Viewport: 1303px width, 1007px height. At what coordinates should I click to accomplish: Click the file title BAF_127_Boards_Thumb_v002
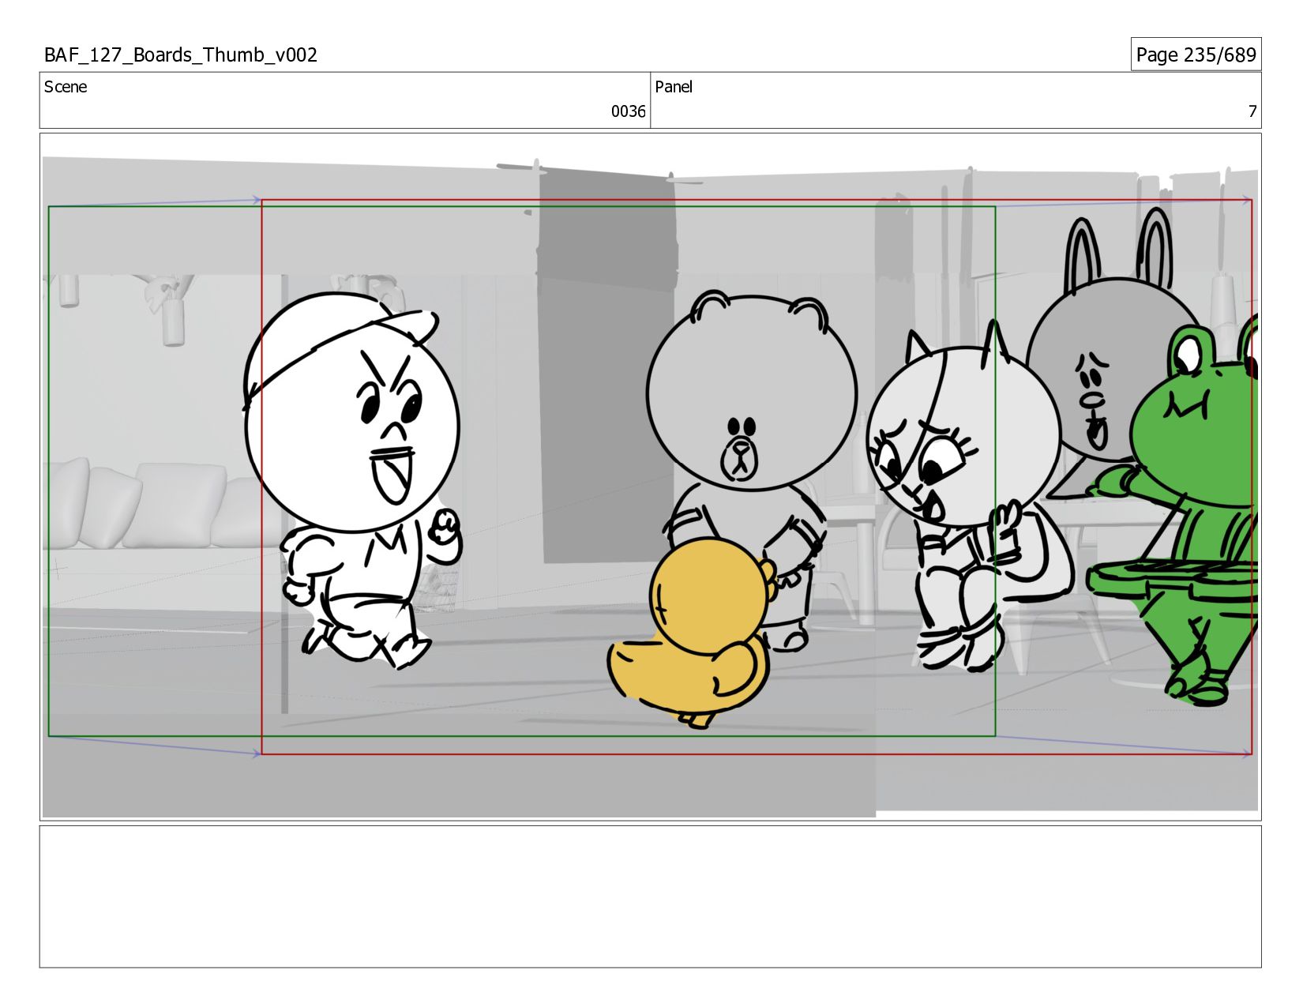pos(181,55)
